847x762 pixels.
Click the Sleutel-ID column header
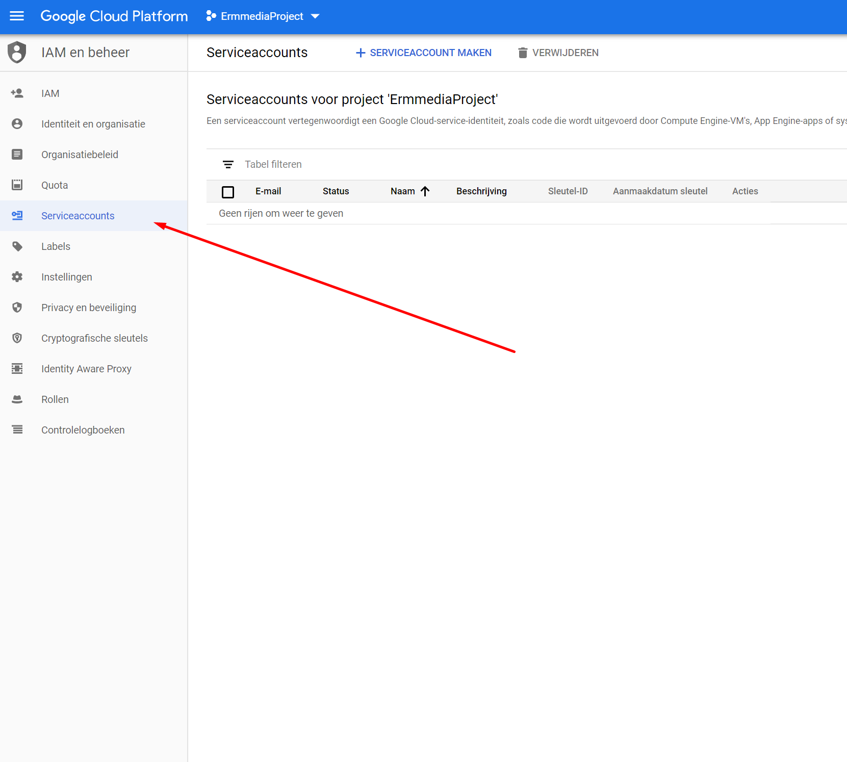pos(568,191)
